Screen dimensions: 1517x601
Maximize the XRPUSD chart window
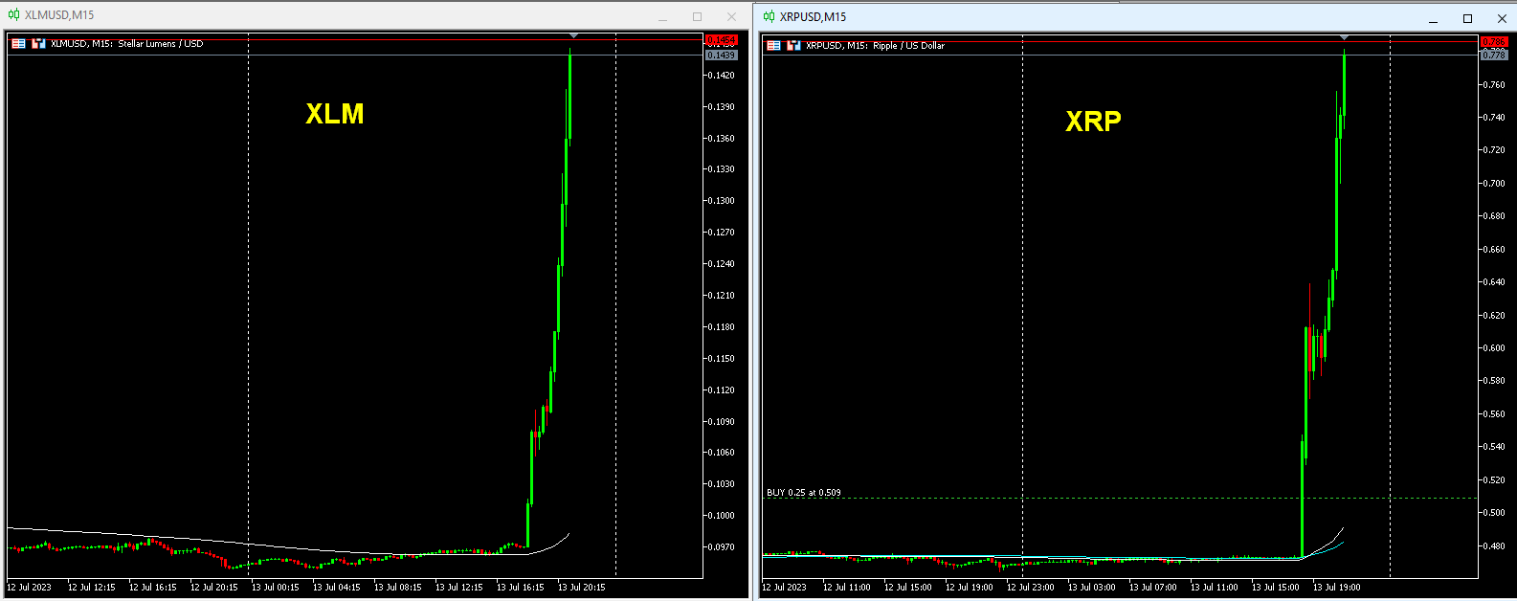(x=1467, y=19)
